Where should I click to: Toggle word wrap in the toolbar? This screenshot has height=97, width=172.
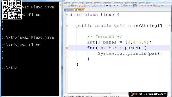pyautogui.click(x=128, y=6)
